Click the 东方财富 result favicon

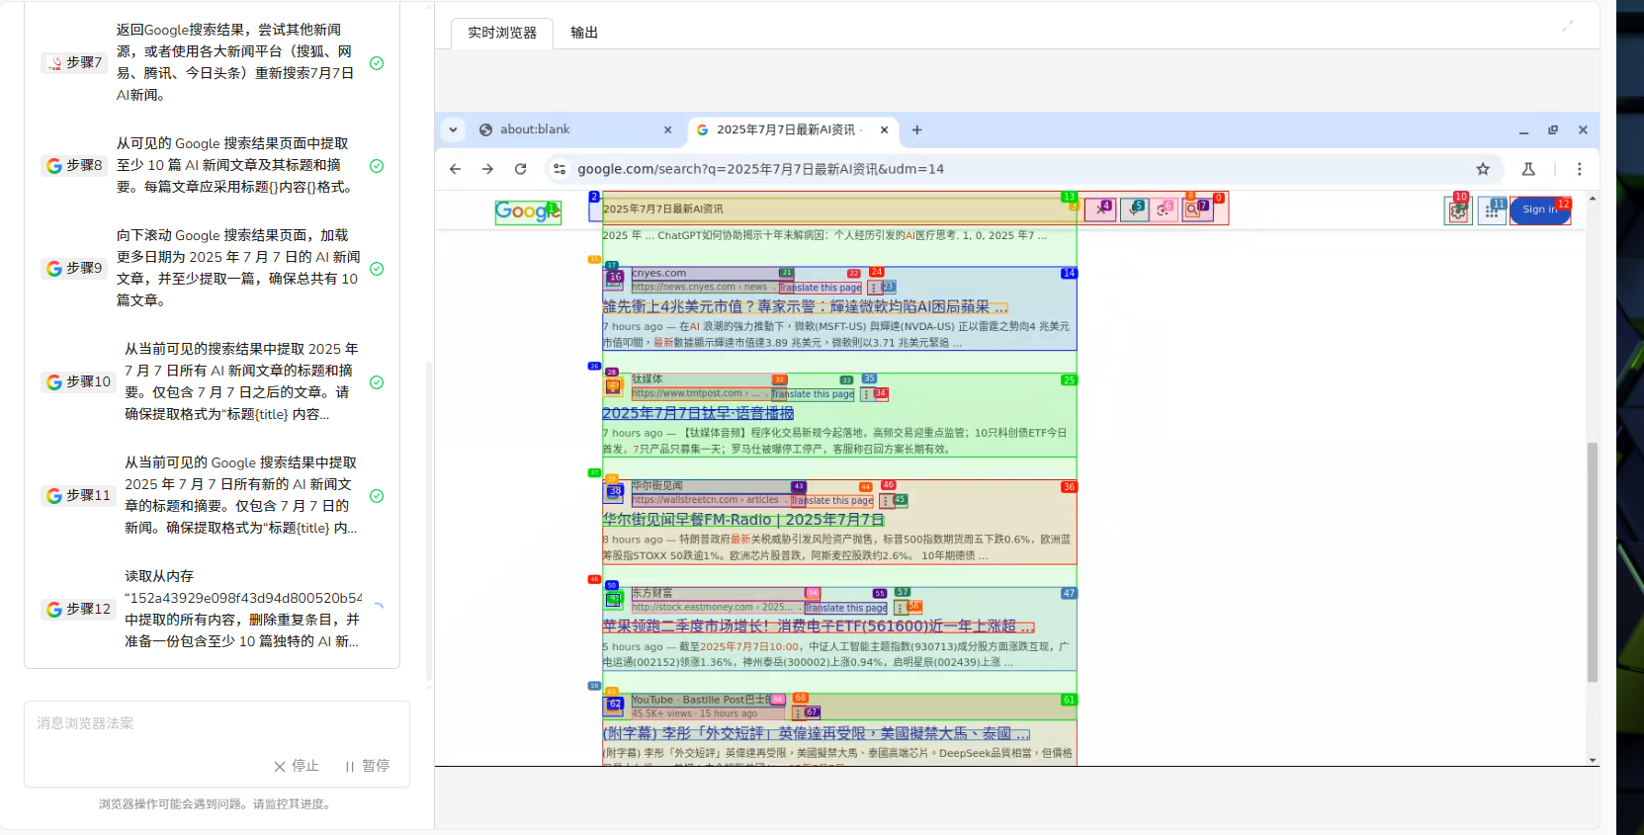(x=614, y=600)
